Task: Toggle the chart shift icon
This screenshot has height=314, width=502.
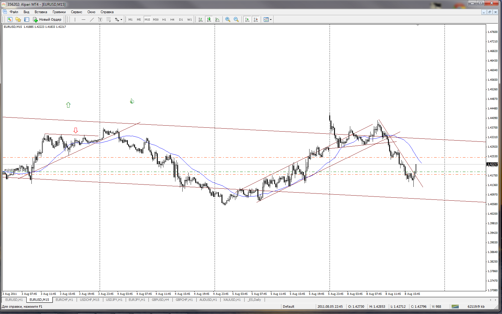Action: tap(256, 19)
